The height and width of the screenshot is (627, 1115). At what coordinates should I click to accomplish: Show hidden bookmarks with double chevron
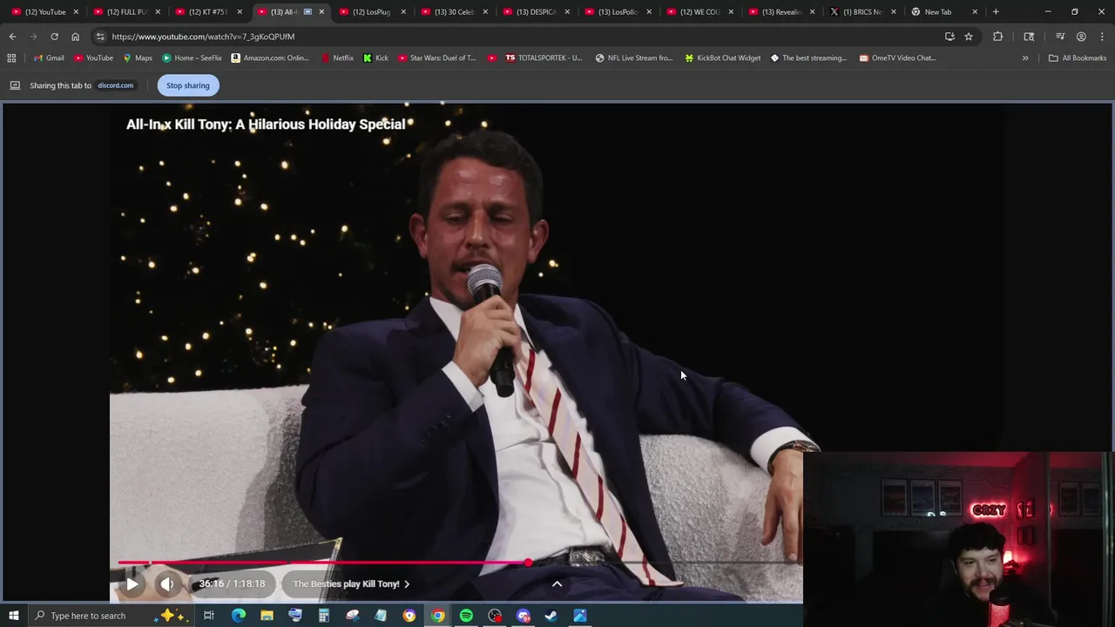tap(1025, 58)
